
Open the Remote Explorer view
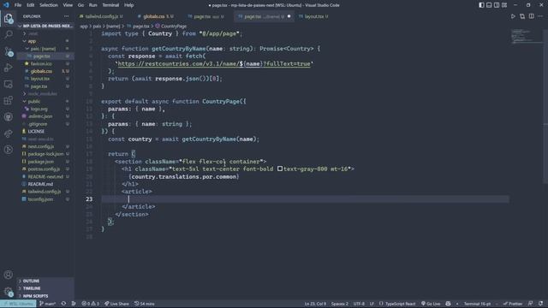click(9, 84)
